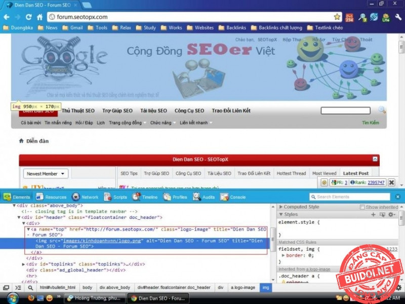This screenshot has width=405, height=304.
Task: Toggle the Show inherited checkbox
Action: (362, 207)
